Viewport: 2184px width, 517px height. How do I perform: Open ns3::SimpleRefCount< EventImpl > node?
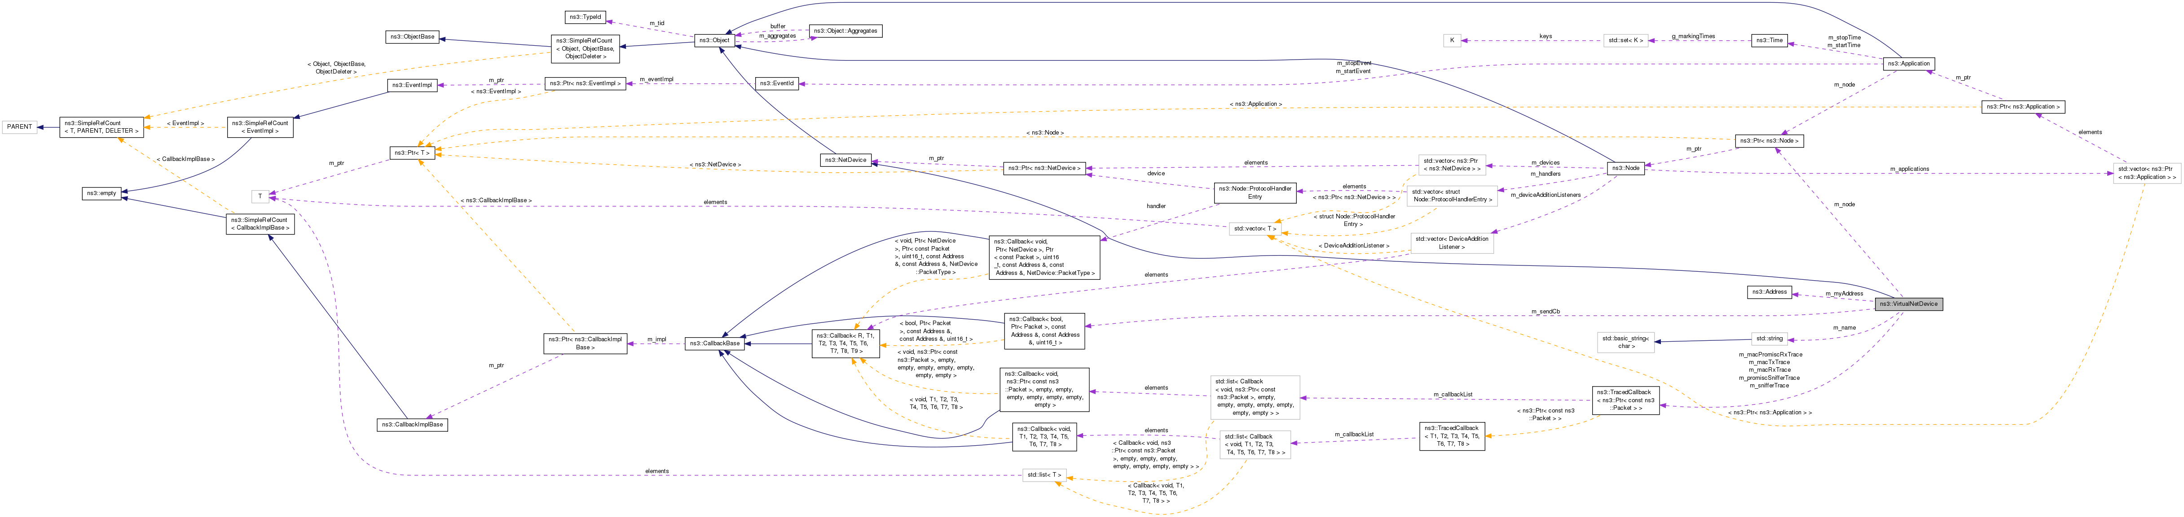(x=260, y=126)
